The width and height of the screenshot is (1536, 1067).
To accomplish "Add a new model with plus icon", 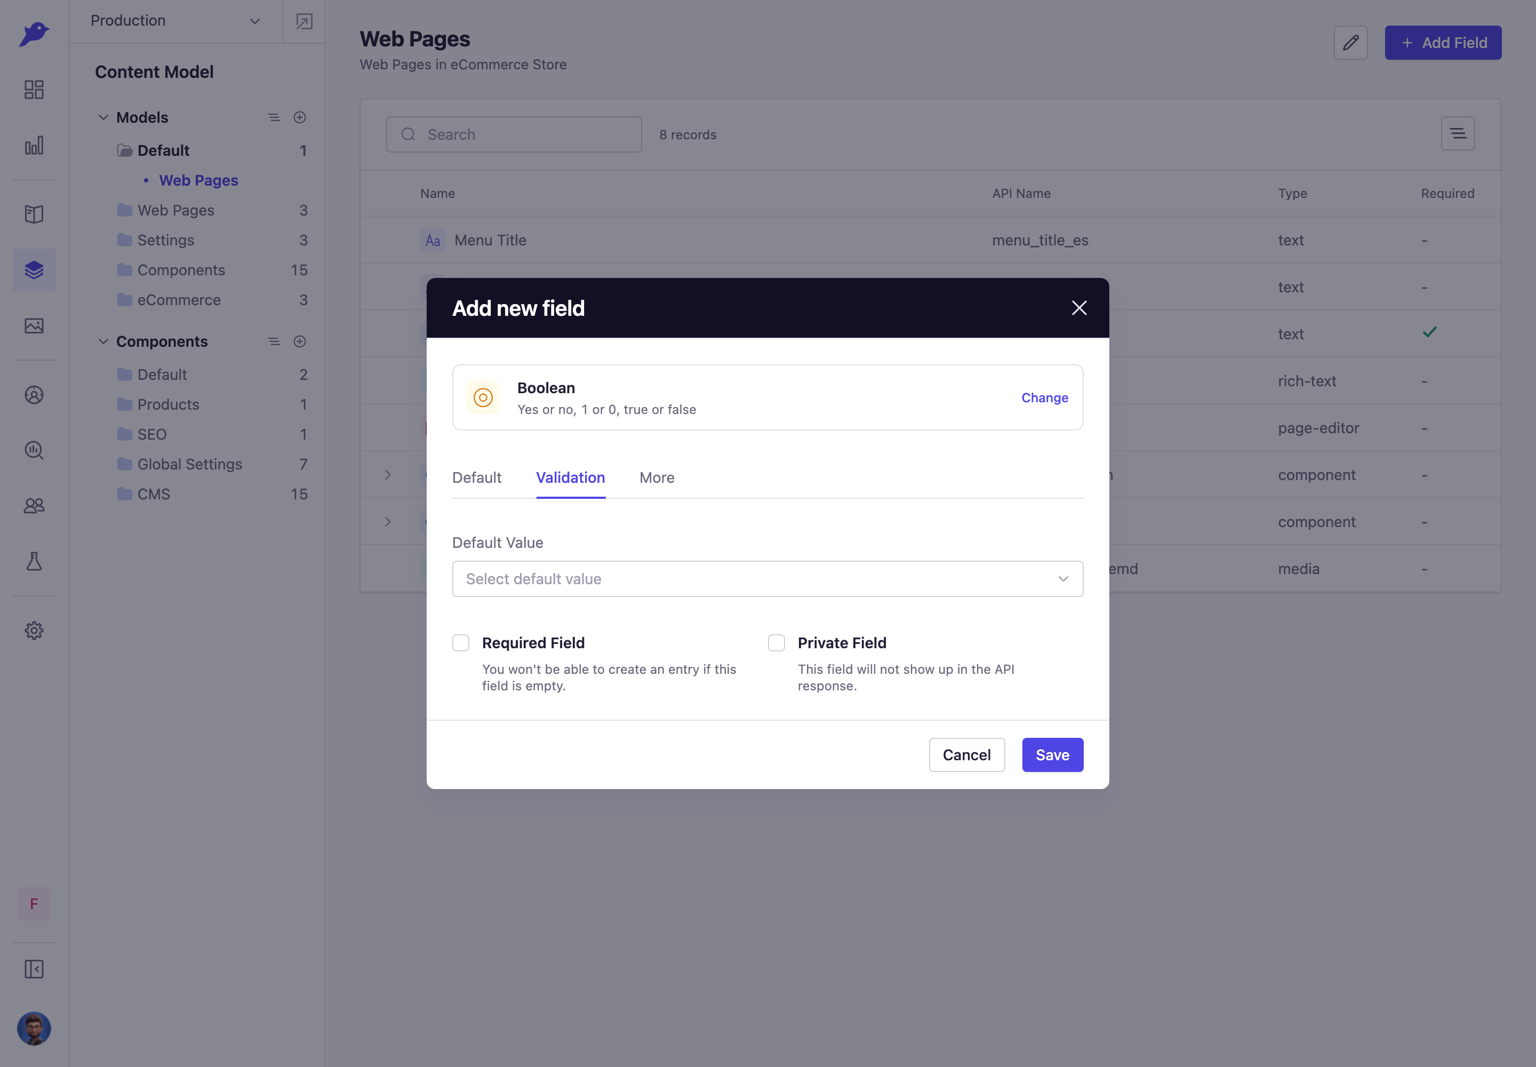I will click(299, 118).
